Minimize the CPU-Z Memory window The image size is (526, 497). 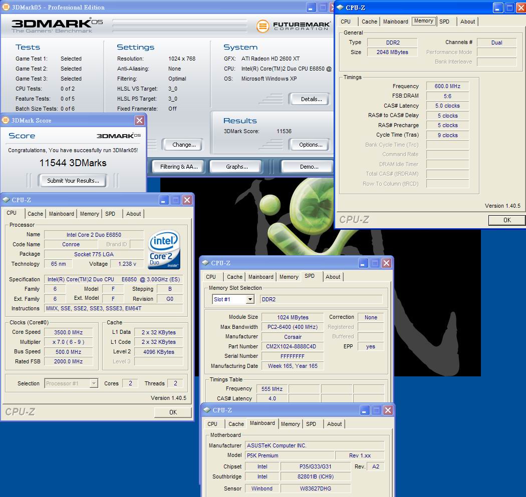(x=498, y=8)
